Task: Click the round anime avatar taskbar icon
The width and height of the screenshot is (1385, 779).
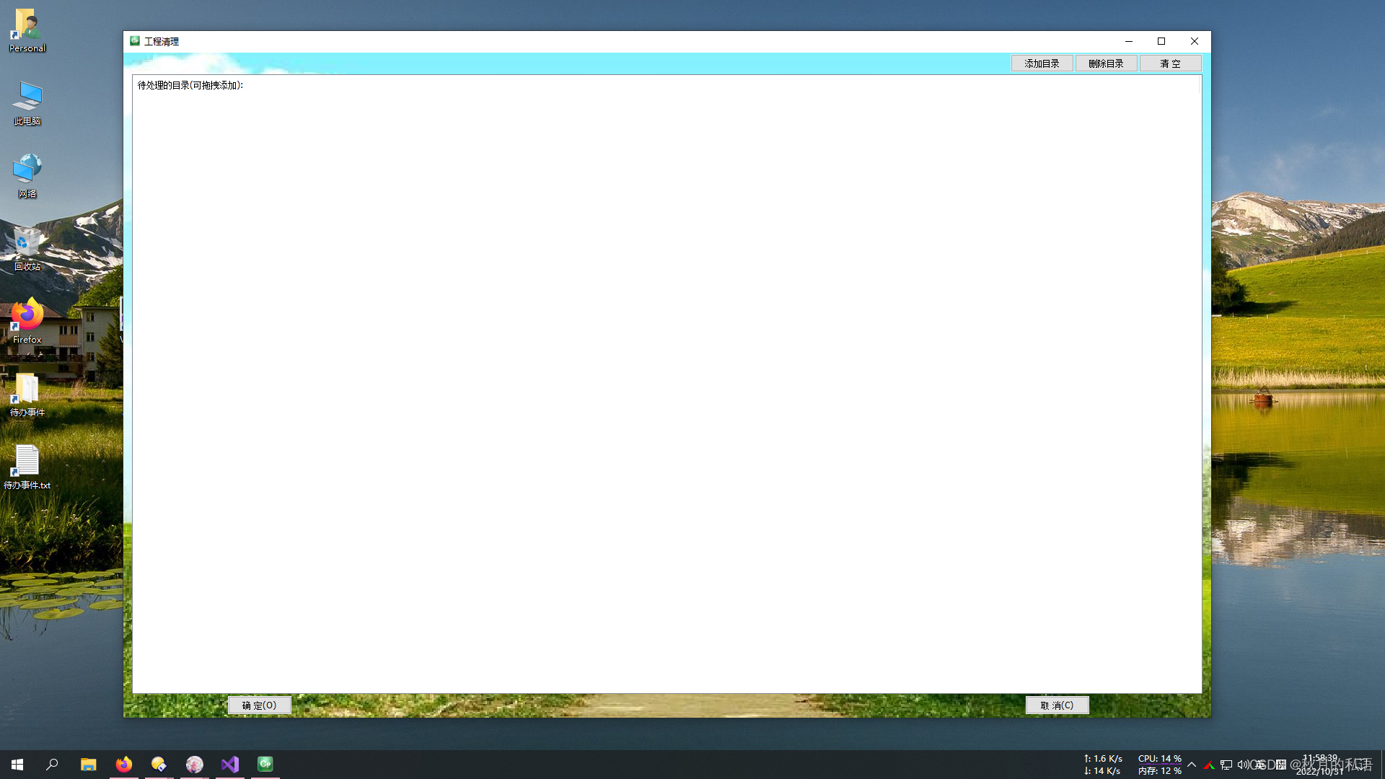Action: (x=195, y=764)
